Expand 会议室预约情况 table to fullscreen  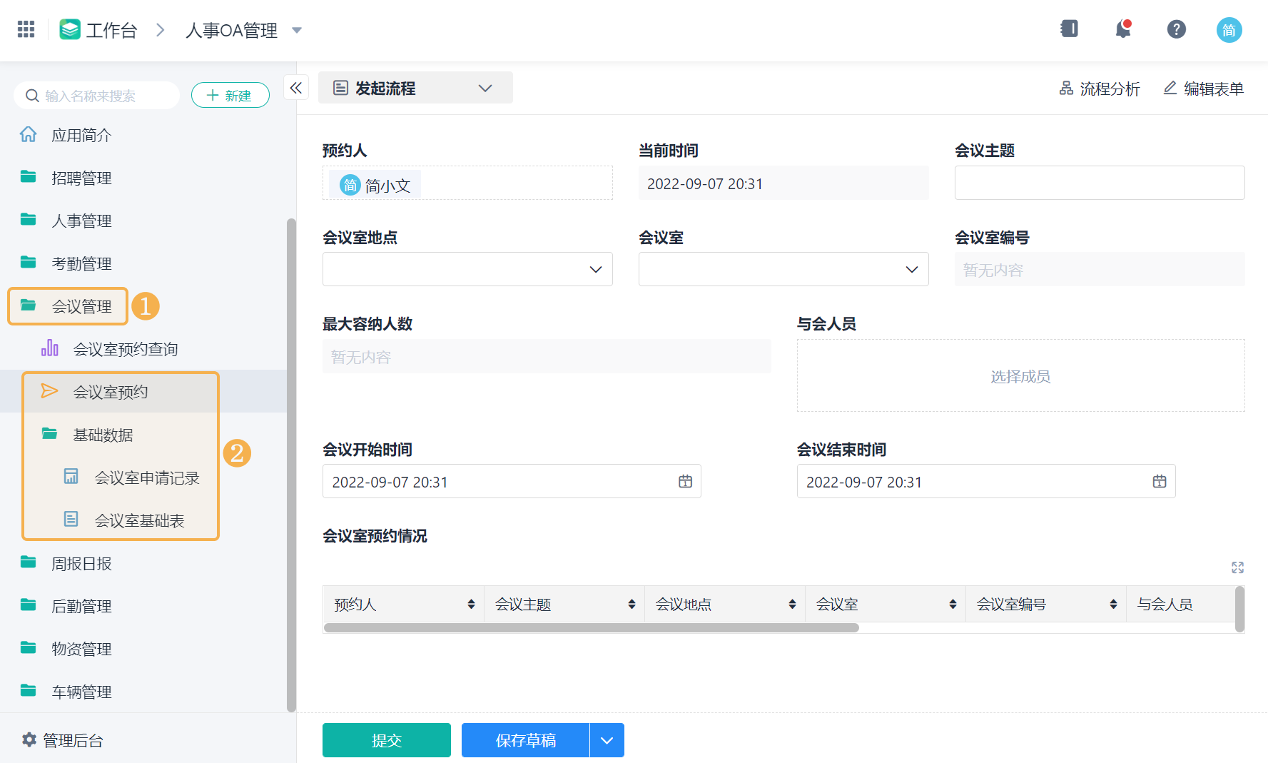pyautogui.click(x=1238, y=567)
